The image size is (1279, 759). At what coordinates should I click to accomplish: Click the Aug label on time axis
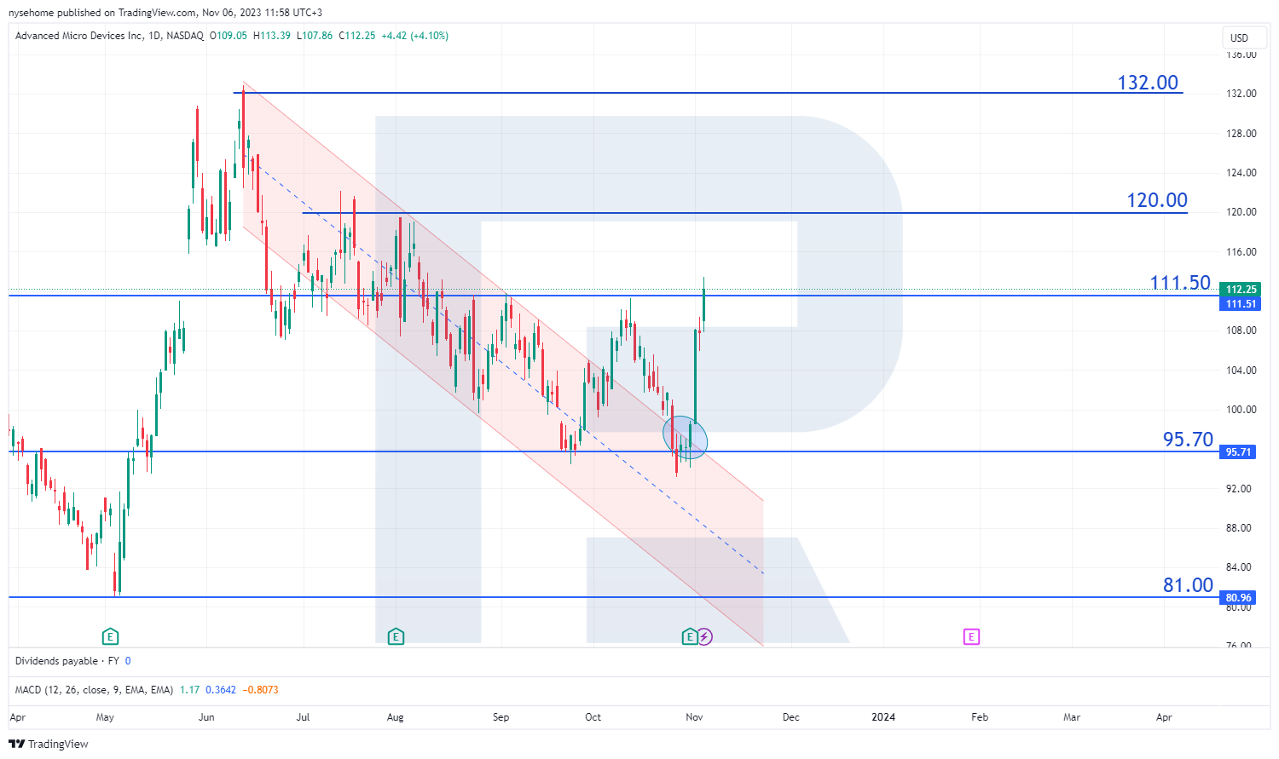[x=395, y=717]
